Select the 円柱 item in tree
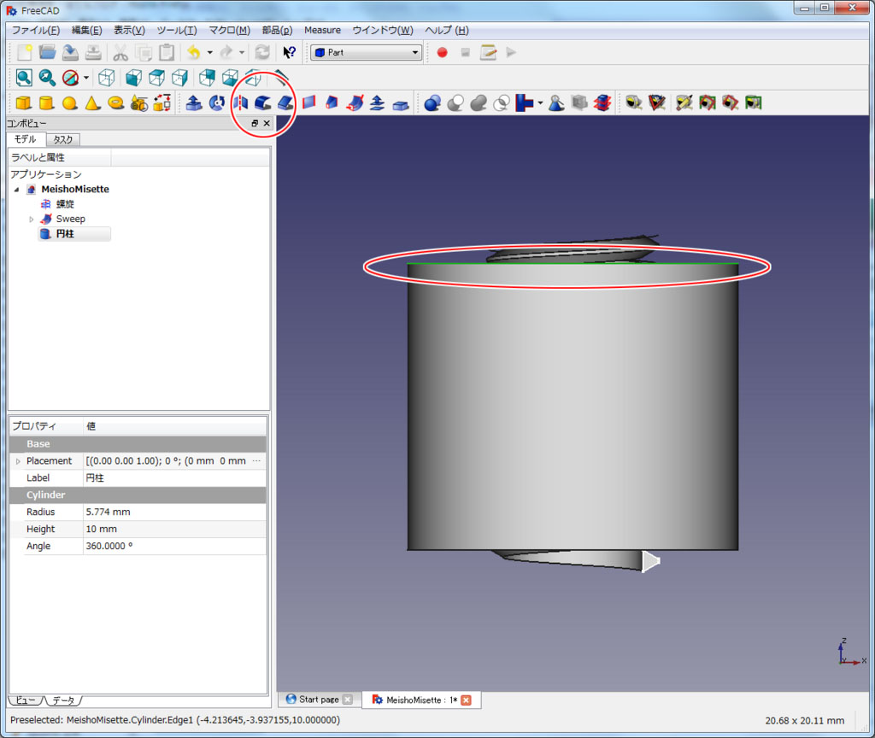Screen dimensions: 875x738 65,234
